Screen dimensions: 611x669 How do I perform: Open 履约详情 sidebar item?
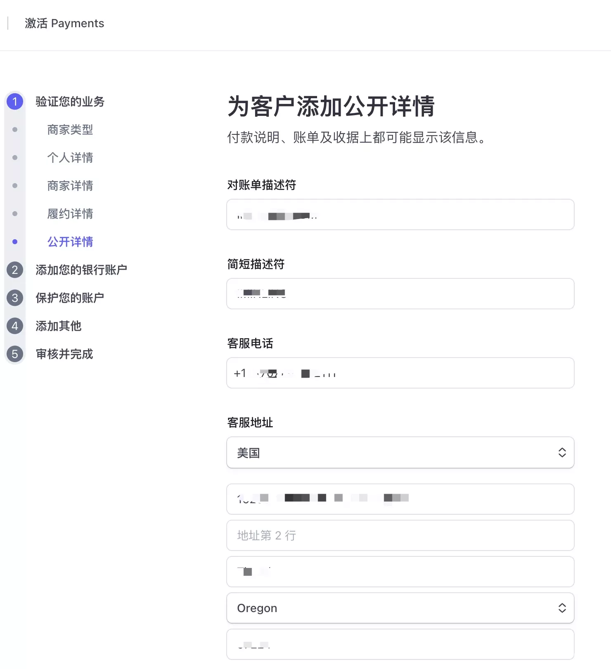click(70, 214)
